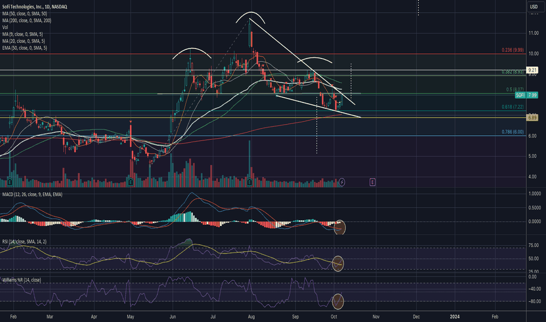Image resolution: width=546 pixels, height=322 pixels.
Task: Open the purple upcoming earnings marker
Action: click(x=373, y=182)
